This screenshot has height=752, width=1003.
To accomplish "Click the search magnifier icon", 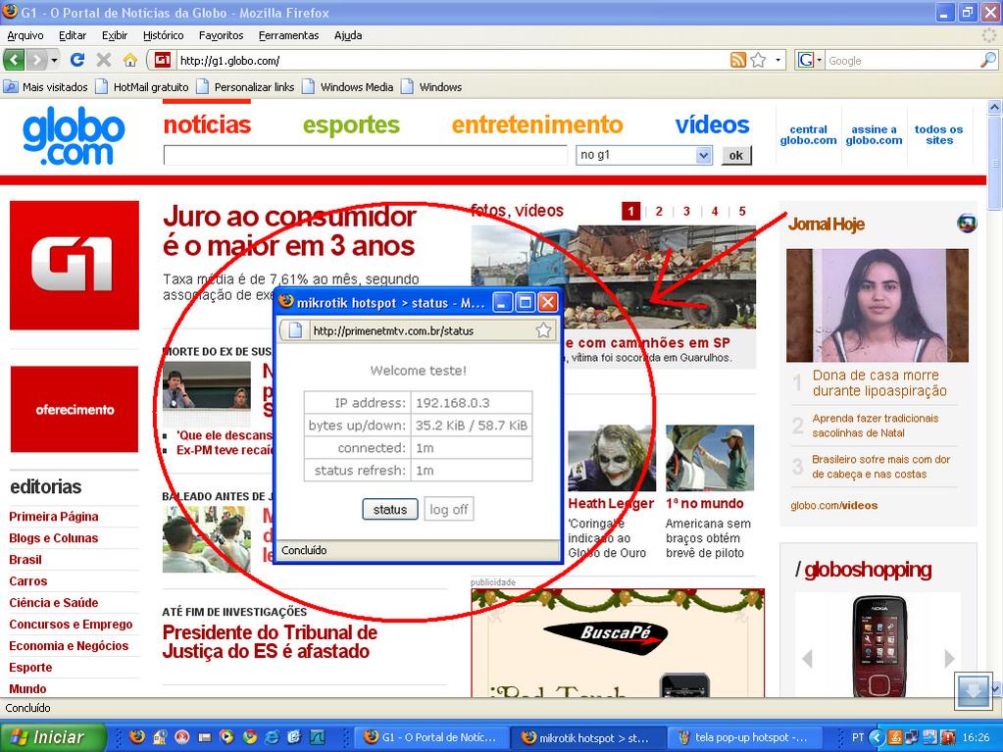I will 988,60.
